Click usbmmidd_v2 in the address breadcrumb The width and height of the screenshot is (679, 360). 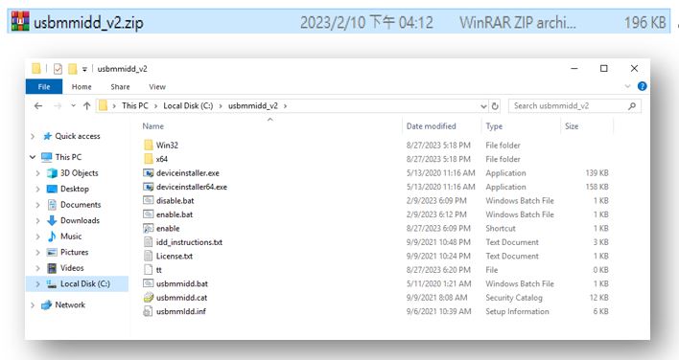[253, 106]
